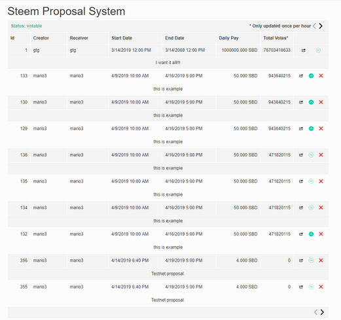Click red X on proposal 136
The height and width of the screenshot is (320, 341).
321,155
